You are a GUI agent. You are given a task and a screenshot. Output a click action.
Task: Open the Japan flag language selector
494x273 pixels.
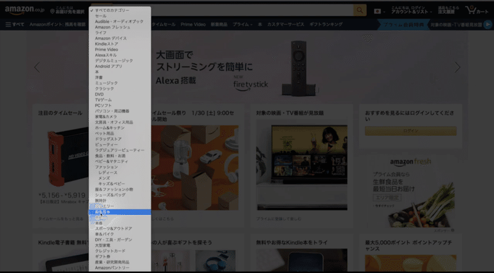coord(379,11)
